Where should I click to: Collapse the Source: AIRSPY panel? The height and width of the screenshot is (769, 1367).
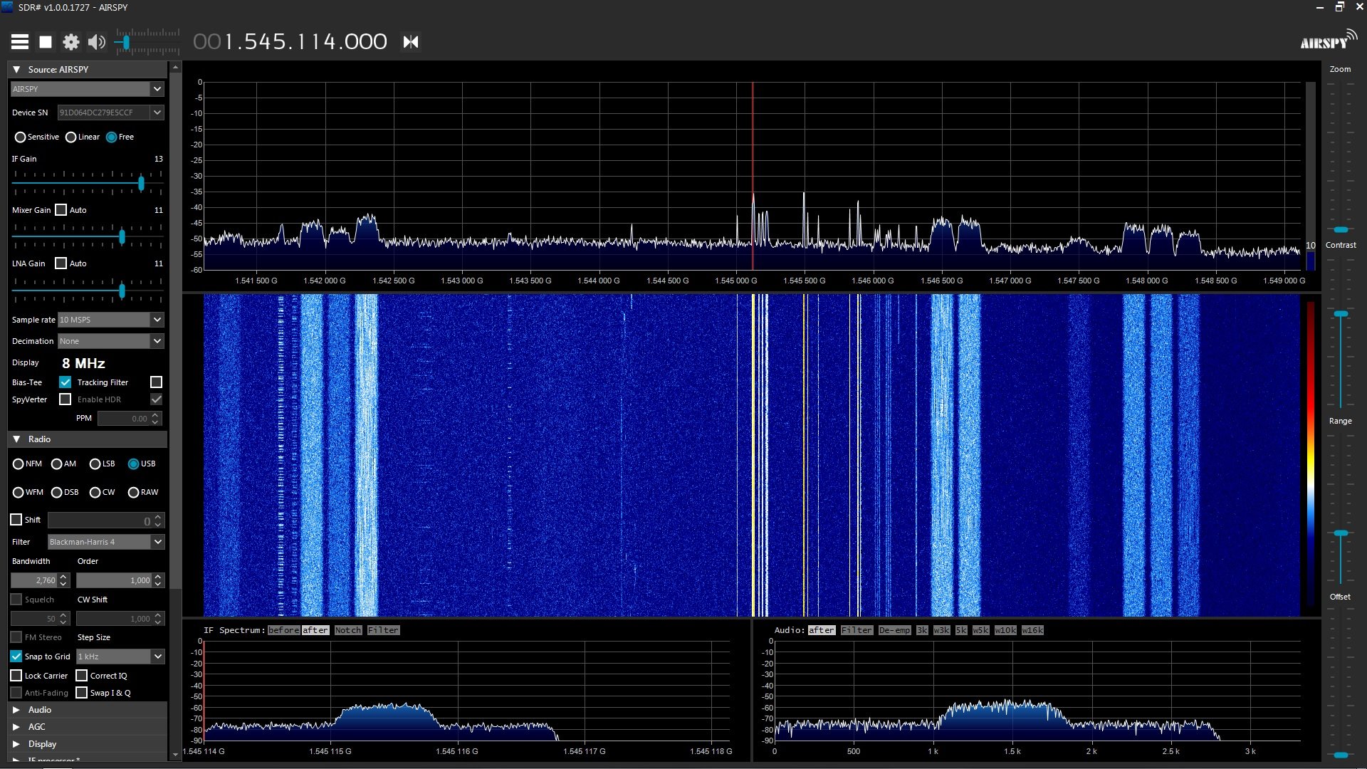16,70
